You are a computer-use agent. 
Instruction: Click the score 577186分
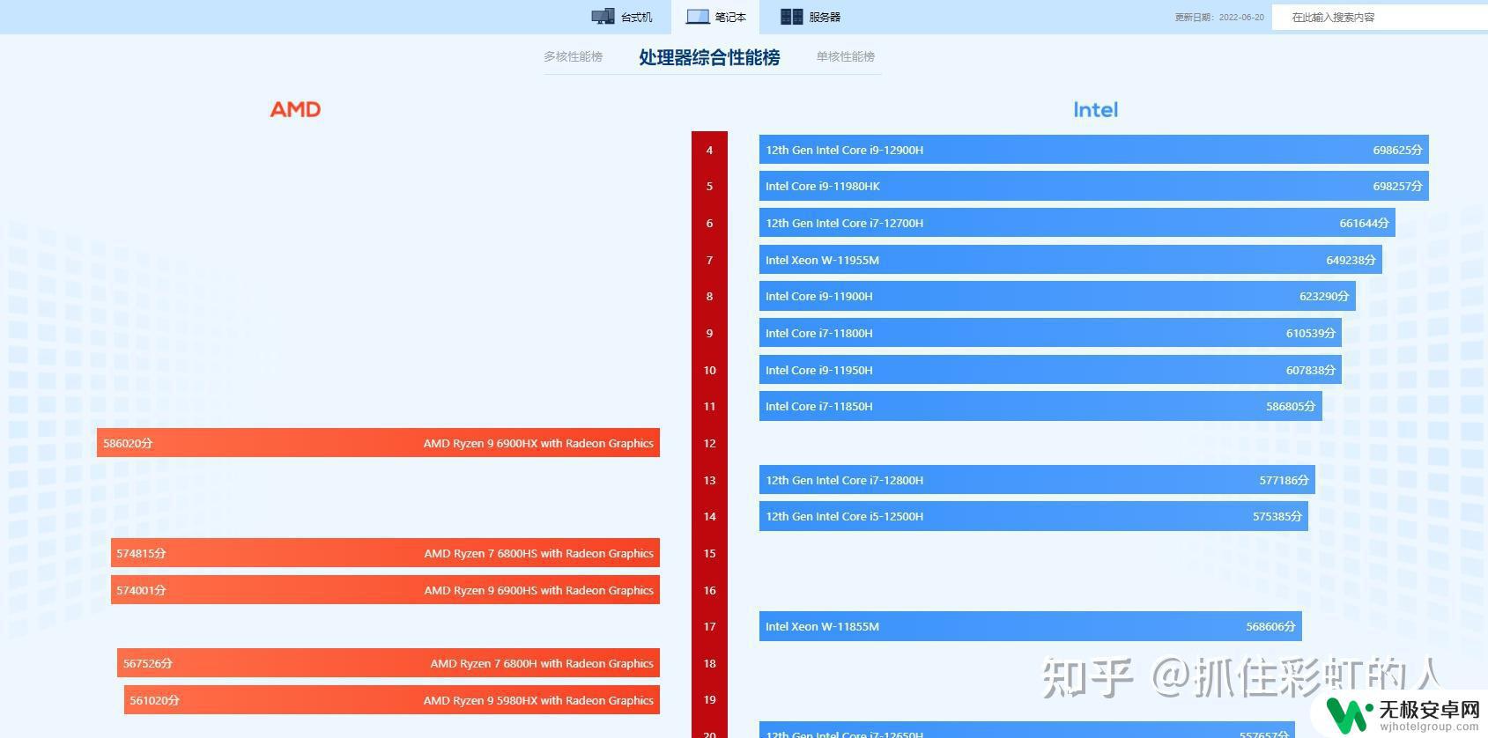pyautogui.click(x=1284, y=480)
